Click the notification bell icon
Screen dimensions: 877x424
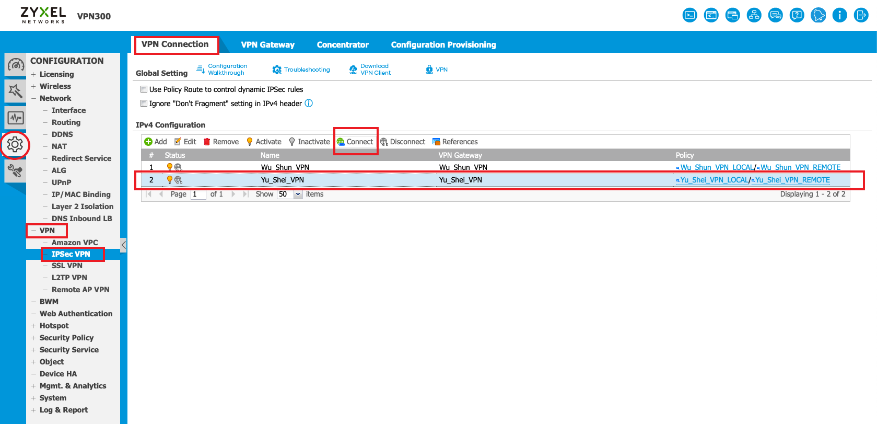coord(818,15)
